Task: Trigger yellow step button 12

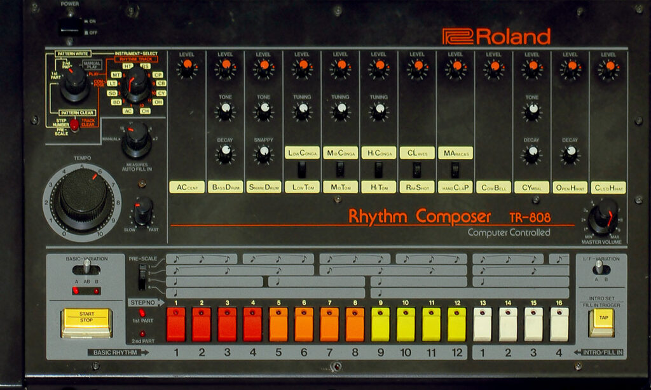Action: 456,325
